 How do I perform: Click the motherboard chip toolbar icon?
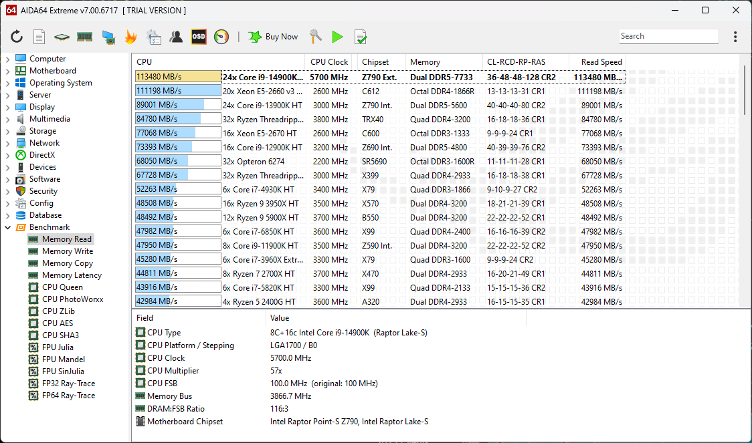pos(62,37)
